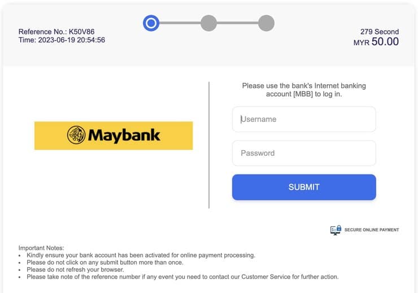Viewport: 418px width, 293px height.
Task: Click the Maybank wordmark in the yellow banner
Action: [124, 135]
